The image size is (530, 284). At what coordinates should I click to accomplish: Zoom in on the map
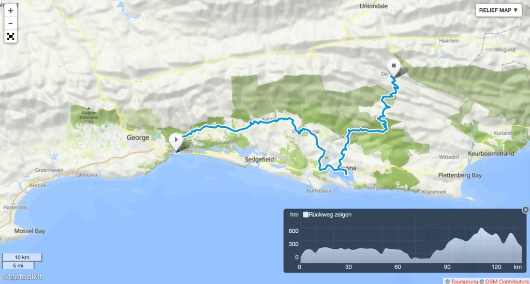click(10, 11)
